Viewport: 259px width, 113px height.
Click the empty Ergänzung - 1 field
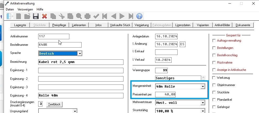point(81,70)
